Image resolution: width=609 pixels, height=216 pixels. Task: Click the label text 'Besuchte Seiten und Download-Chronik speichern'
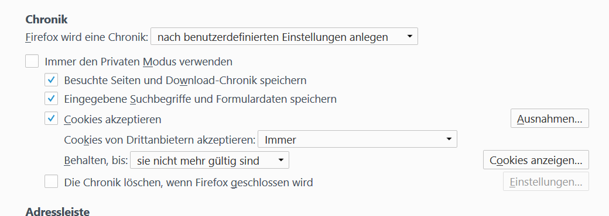[185, 80]
